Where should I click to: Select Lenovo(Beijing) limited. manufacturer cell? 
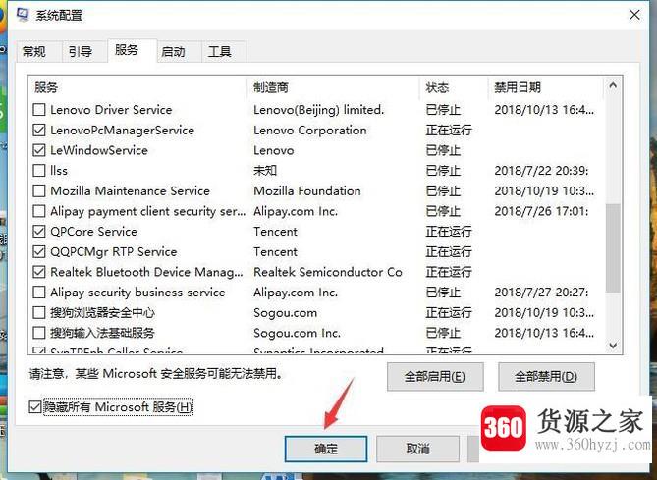[x=318, y=110]
